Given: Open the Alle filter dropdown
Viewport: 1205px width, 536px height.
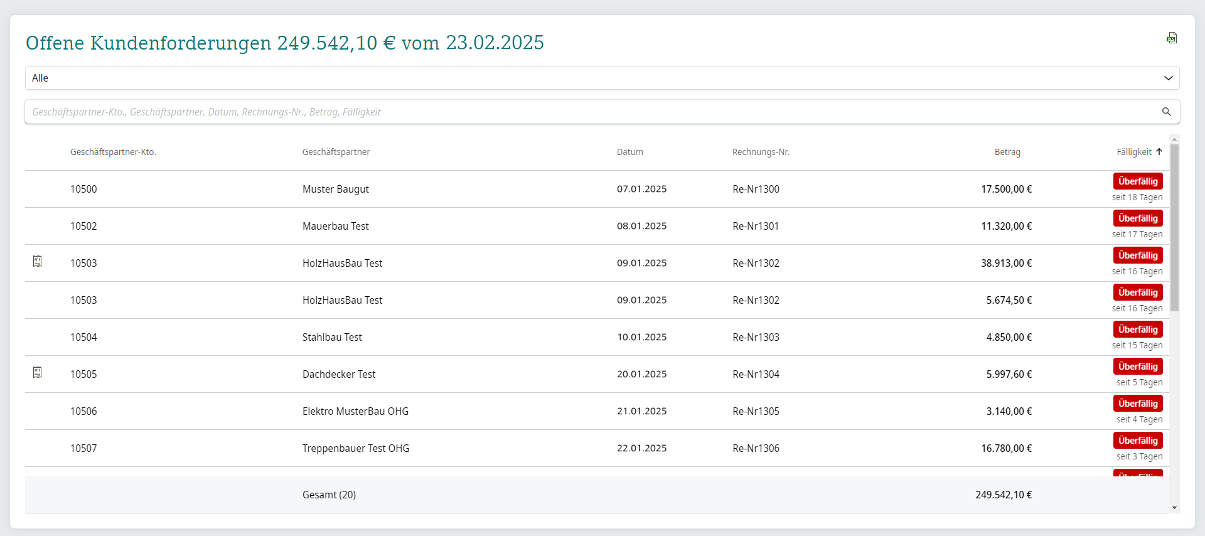Looking at the screenshot, I should 602,78.
